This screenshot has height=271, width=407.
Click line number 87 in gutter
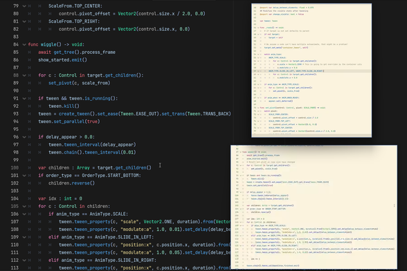pos(16,68)
